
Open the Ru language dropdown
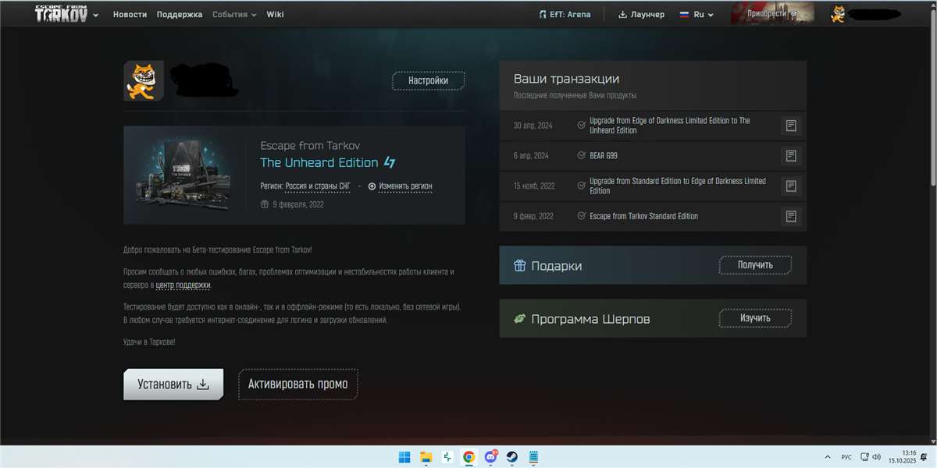click(x=696, y=15)
